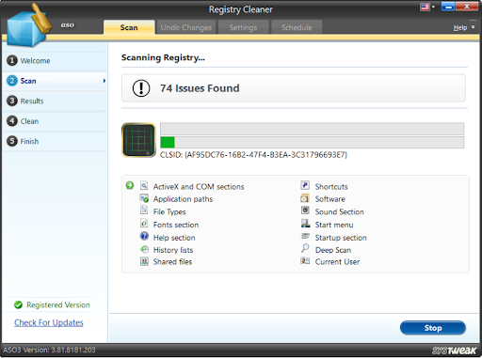The image size is (482, 358).
Task: Close the Registry Cleaner window
Action: (467, 7)
